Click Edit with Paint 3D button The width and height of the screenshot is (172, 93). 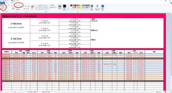(x=97, y=7)
